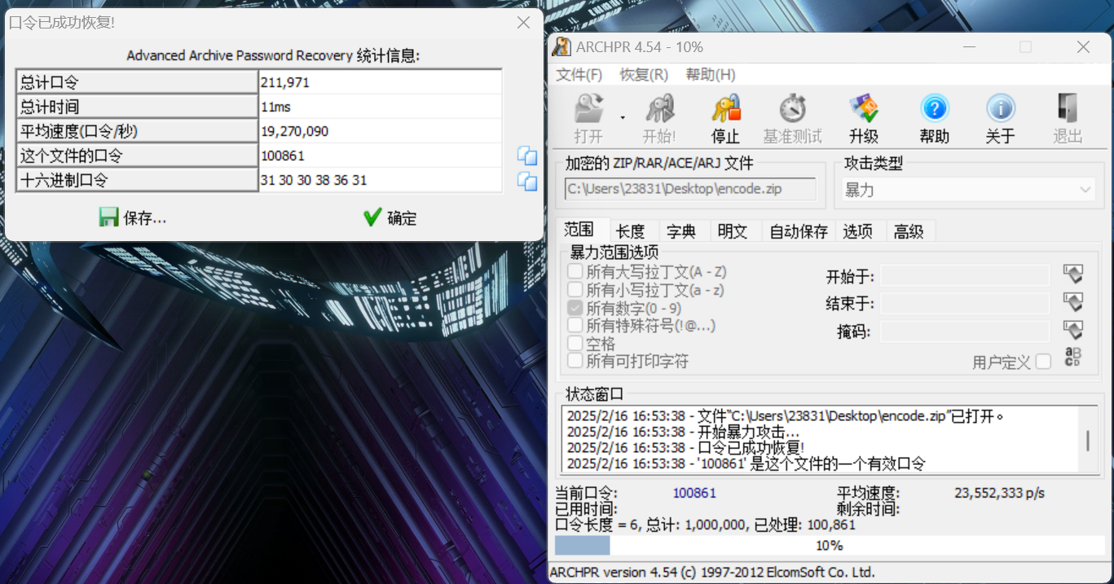Click the 停止 (Stop) toolbar icon
The height and width of the screenshot is (584, 1114).
click(725, 108)
